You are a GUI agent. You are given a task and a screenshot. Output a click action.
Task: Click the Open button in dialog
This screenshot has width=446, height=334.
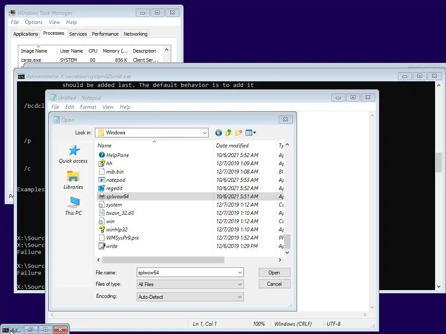(274, 273)
